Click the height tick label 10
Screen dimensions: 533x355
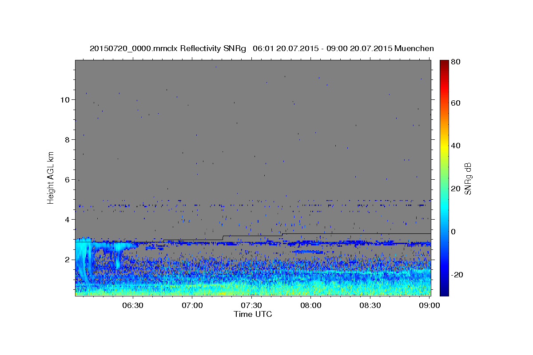click(65, 99)
